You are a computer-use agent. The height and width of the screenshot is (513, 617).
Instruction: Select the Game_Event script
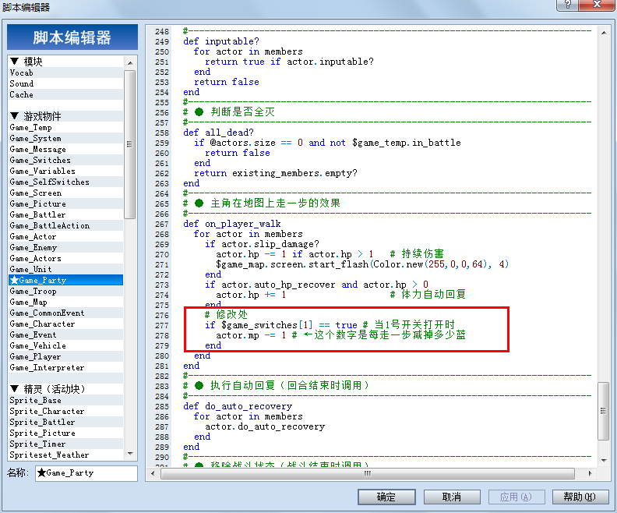[65, 334]
